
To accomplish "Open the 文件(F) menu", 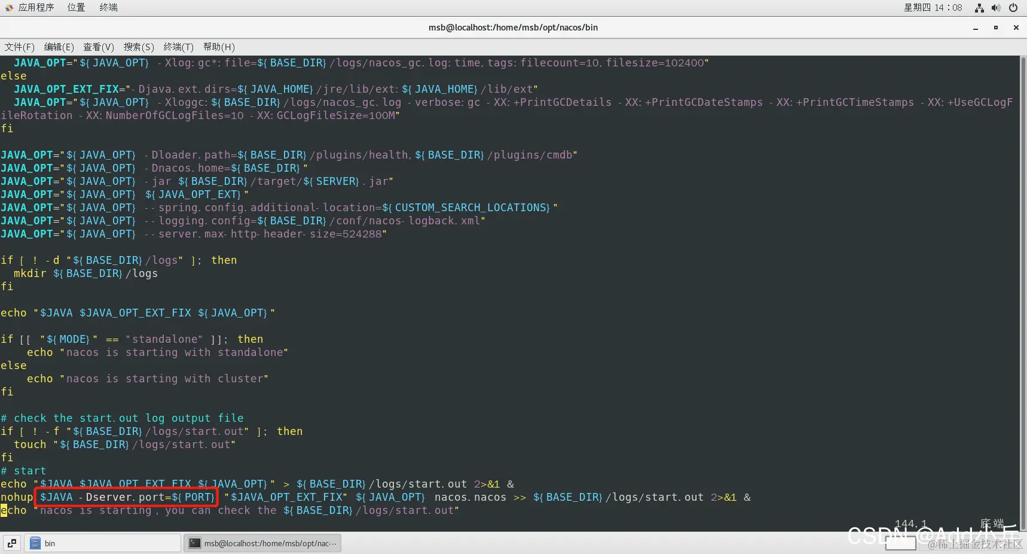I will (x=20, y=47).
